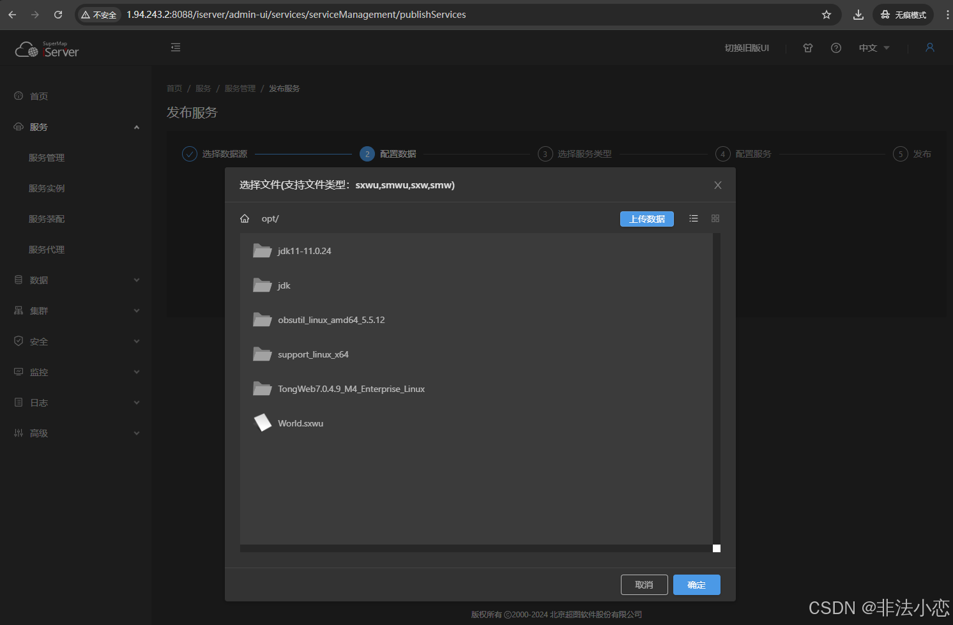The image size is (953, 625).
Task: Click the SuperMap iServer logo
Action: [x=47, y=49]
